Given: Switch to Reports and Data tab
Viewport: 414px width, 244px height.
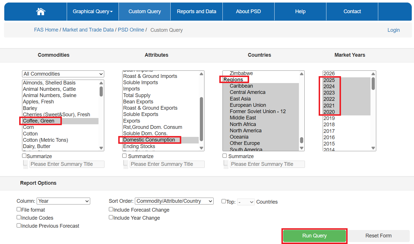Looking at the screenshot, I should point(196,11).
